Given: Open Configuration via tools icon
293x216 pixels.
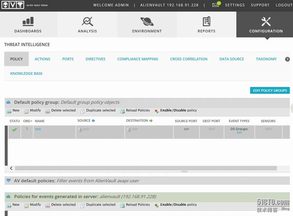Looking at the screenshot, I should [266, 22].
